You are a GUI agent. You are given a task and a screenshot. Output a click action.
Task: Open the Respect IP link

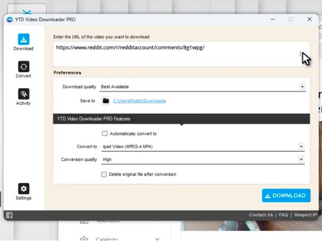point(305,215)
